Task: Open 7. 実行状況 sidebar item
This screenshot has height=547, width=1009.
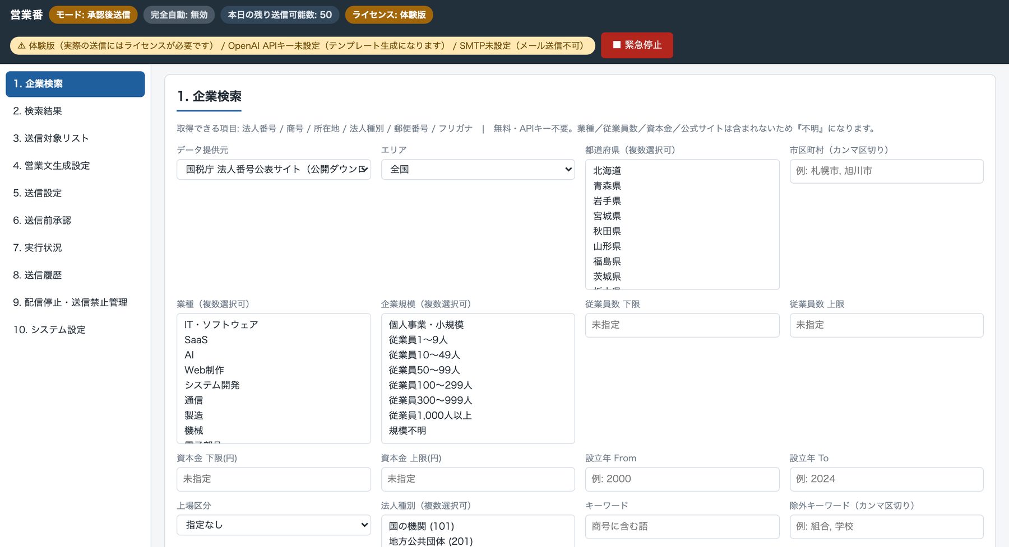Action: tap(75, 247)
